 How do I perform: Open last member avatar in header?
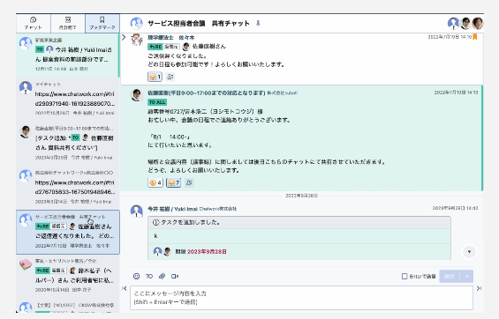click(477, 24)
